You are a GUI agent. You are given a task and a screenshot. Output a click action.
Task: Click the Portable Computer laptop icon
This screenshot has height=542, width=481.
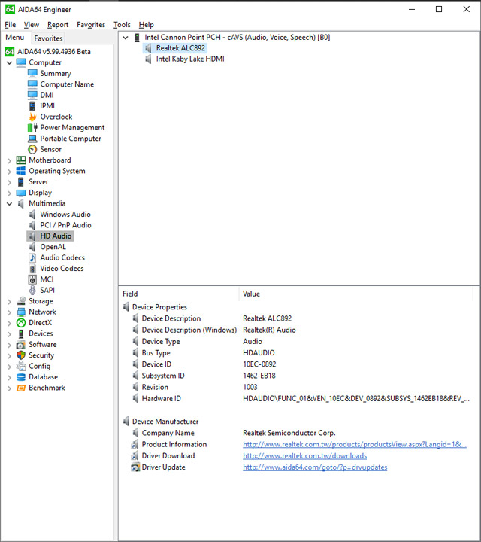point(32,139)
